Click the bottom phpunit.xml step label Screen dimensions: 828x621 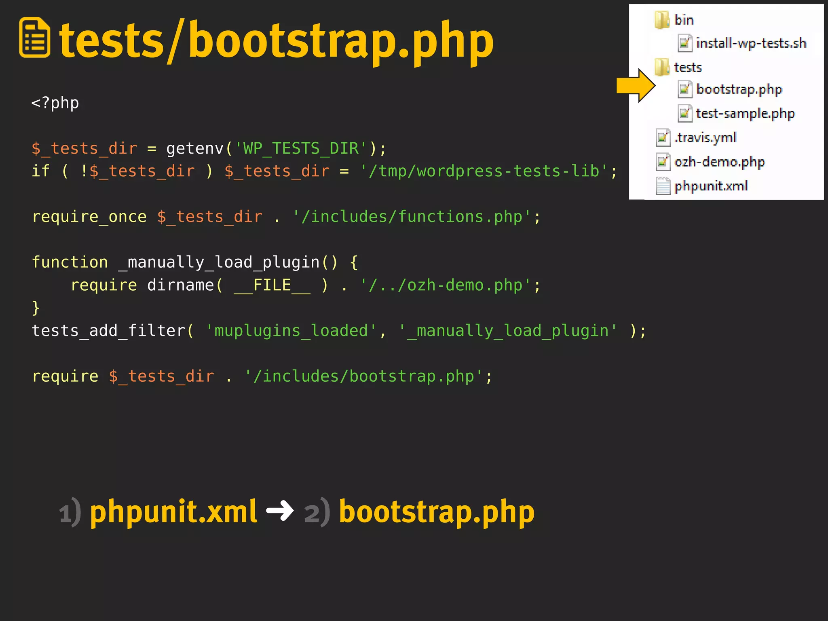pos(173,512)
